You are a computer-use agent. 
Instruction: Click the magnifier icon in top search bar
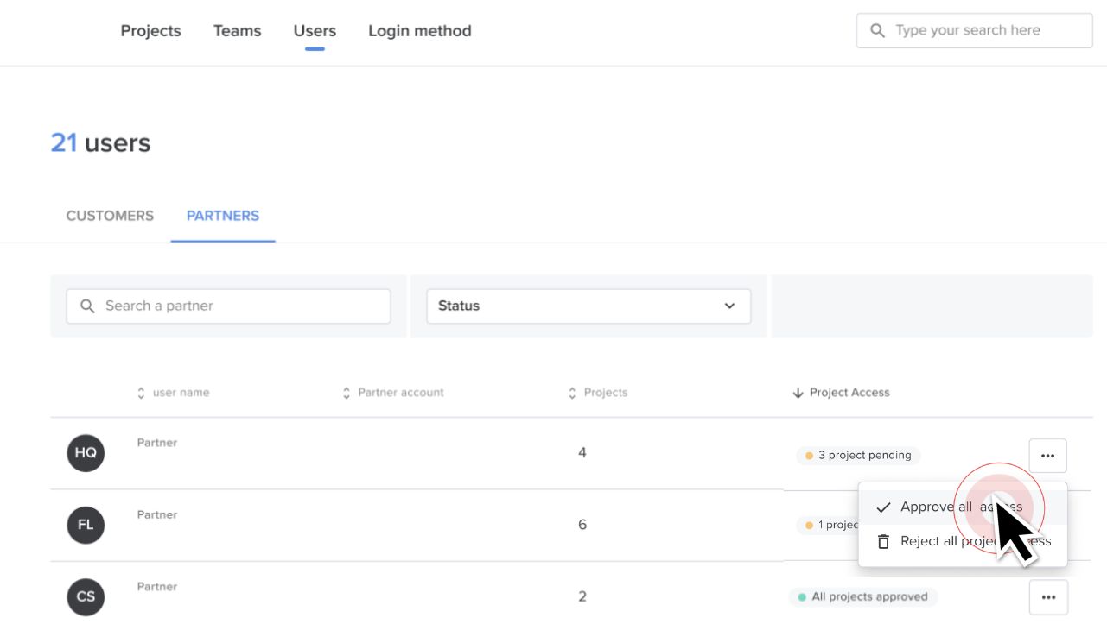pos(877,30)
